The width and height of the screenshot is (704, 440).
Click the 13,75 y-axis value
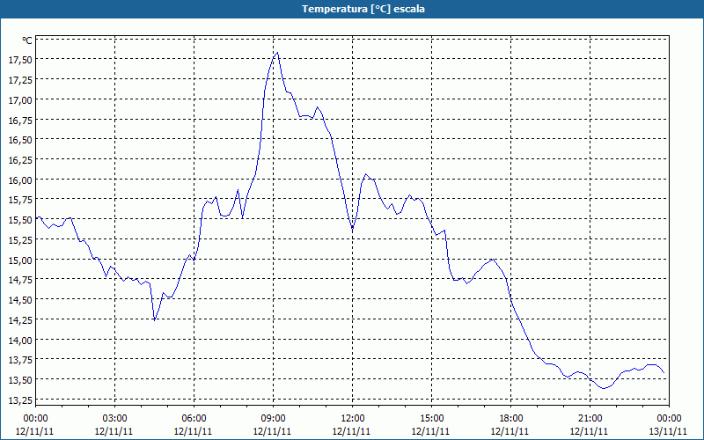click(x=20, y=360)
